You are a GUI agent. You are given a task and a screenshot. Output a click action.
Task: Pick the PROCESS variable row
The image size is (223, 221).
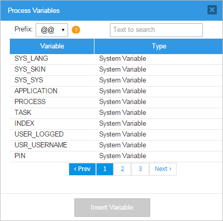click(x=116, y=102)
